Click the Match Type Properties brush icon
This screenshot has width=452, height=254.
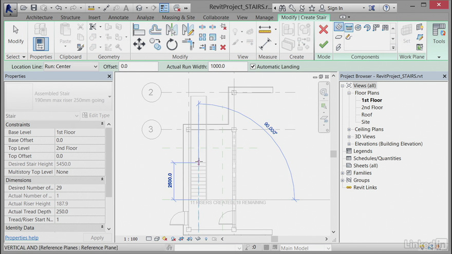(81, 47)
